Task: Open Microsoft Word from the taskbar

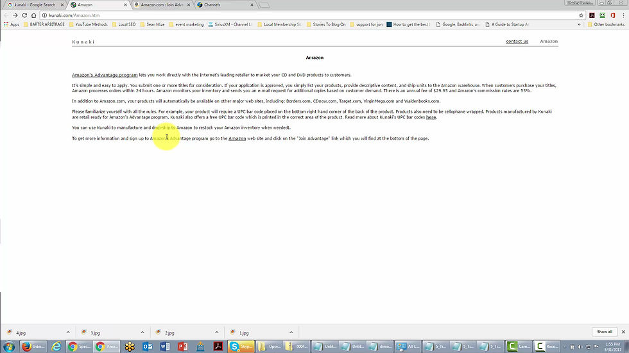Action: [165, 346]
